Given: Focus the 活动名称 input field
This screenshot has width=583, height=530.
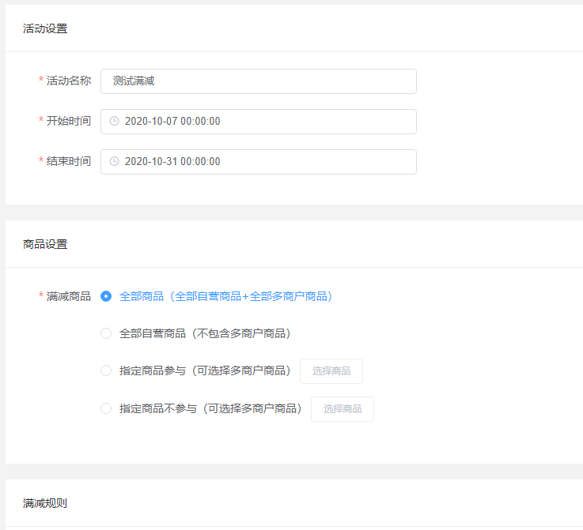Looking at the screenshot, I should pos(259,81).
